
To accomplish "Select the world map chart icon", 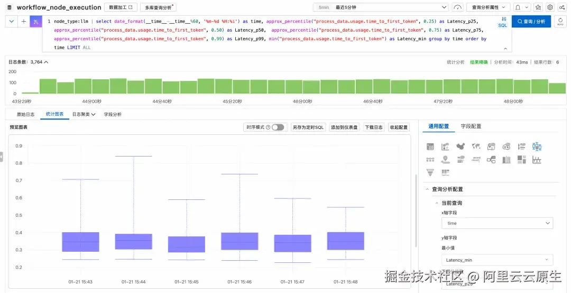I will (476, 146).
